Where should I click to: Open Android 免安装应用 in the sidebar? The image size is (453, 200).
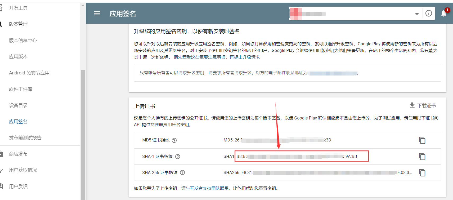(x=29, y=73)
